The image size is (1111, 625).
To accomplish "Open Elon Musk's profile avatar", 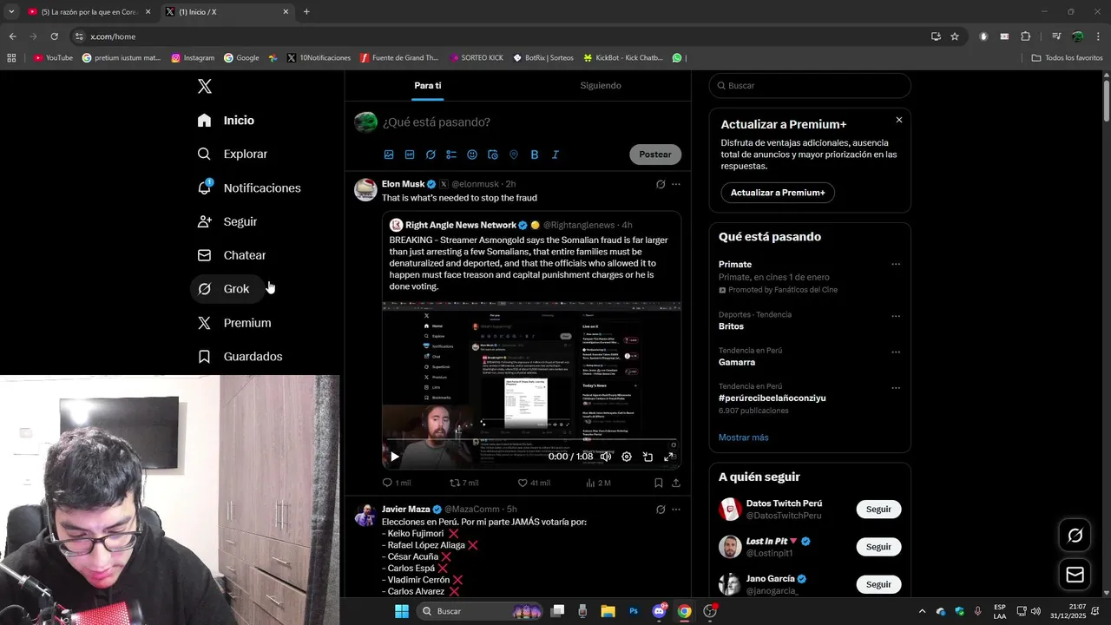I will 365,189.
